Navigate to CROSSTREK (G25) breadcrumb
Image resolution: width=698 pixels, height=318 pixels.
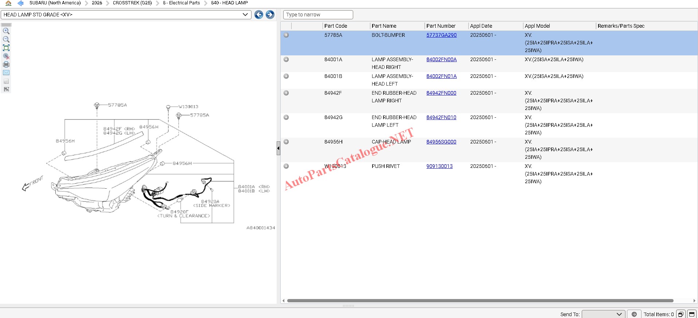132,3
